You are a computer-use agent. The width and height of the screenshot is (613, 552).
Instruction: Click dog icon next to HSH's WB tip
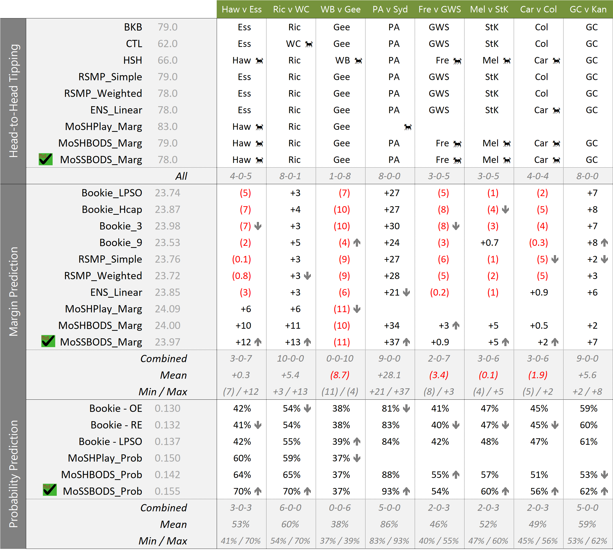click(358, 61)
